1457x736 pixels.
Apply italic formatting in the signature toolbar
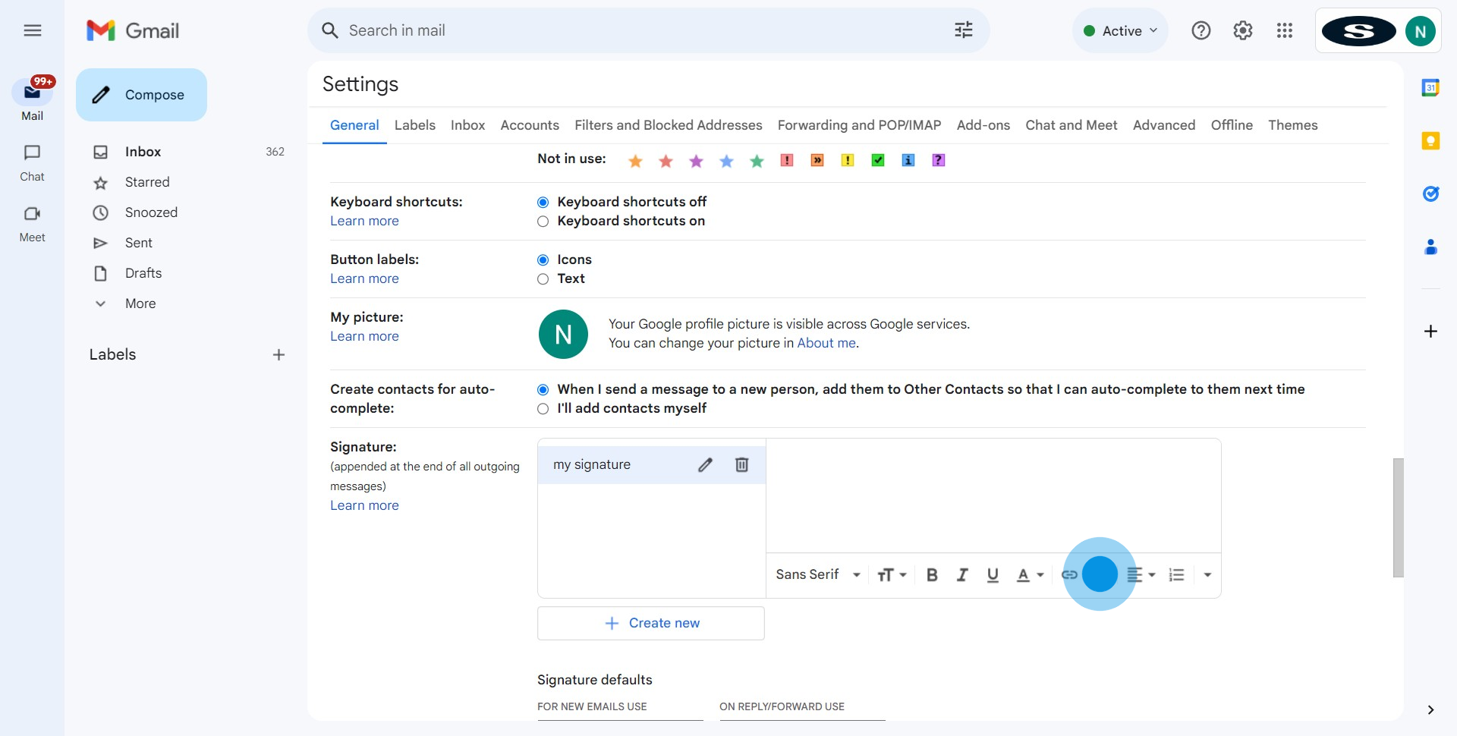pos(962,575)
